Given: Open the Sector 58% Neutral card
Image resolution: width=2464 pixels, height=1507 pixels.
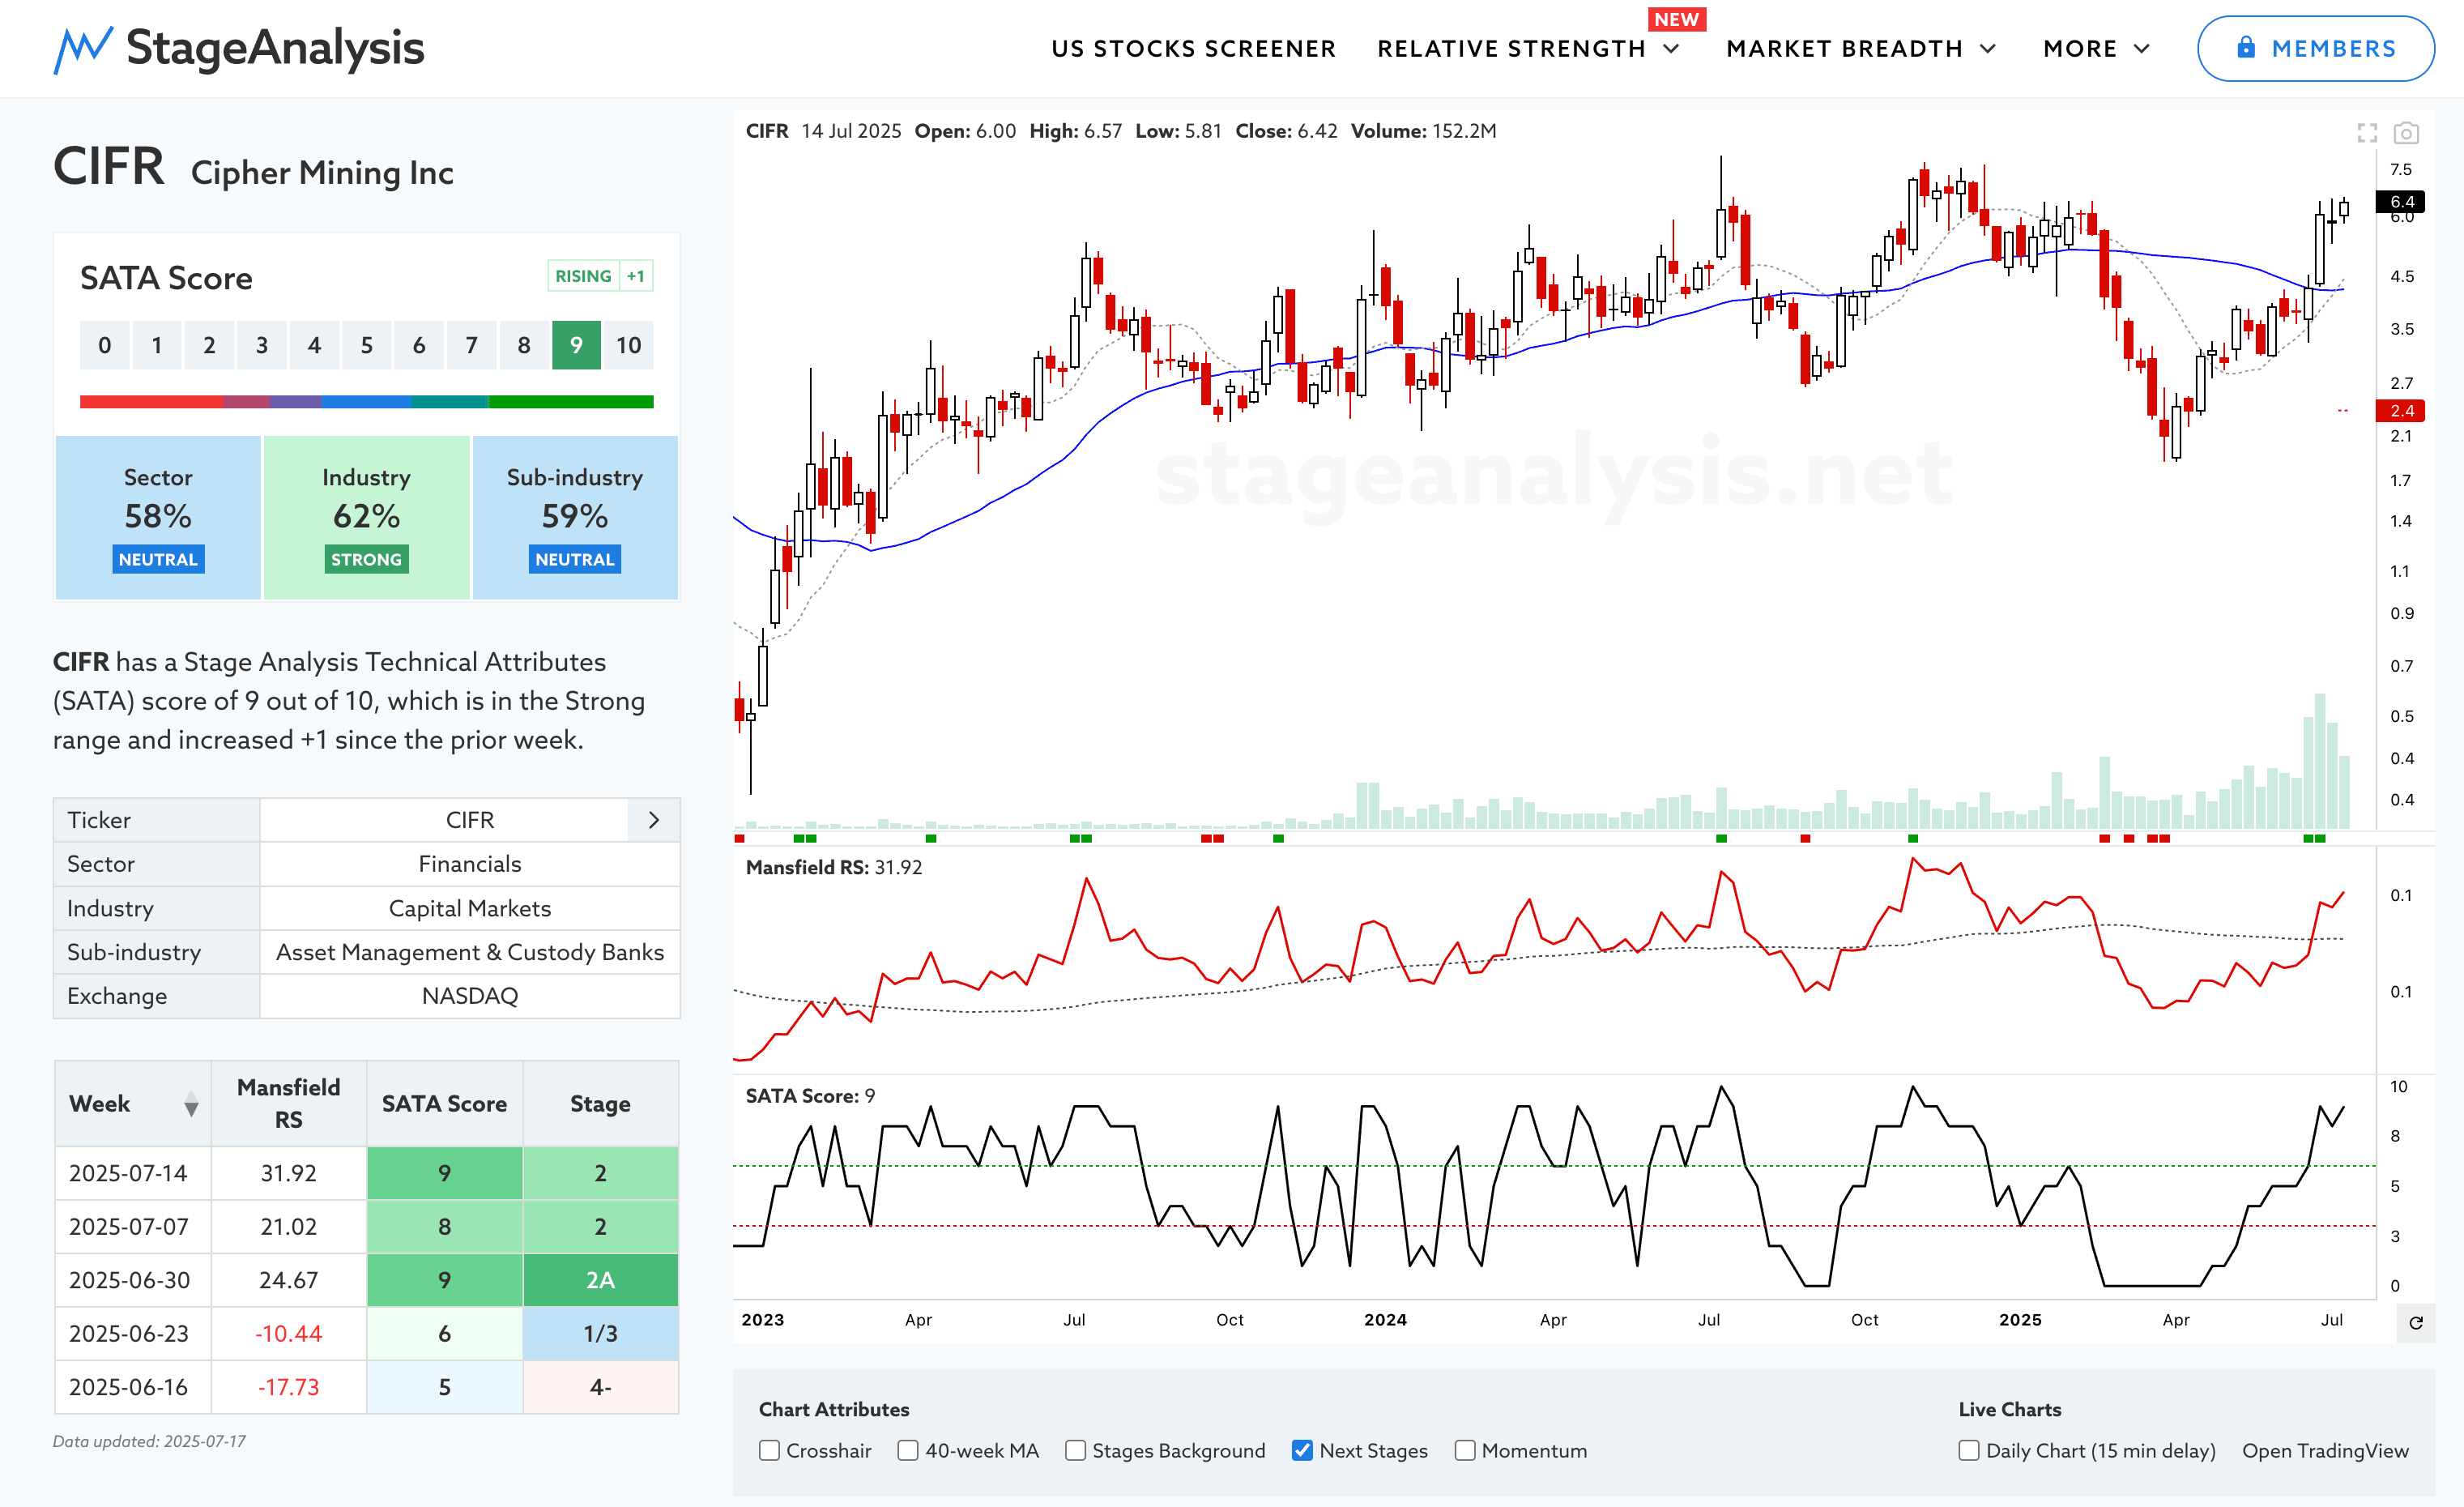Looking at the screenshot, I should (158, 517).
